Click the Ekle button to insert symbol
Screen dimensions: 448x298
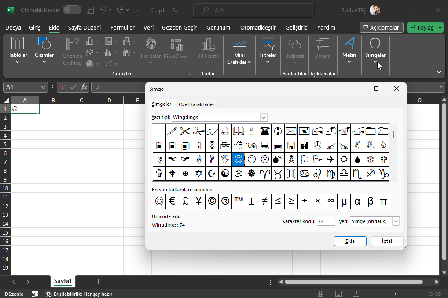(x=350, y=241)
